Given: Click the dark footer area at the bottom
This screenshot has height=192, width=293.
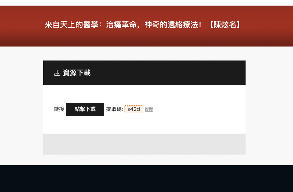Looking at the screenshot, I should [x=146, y=178].
